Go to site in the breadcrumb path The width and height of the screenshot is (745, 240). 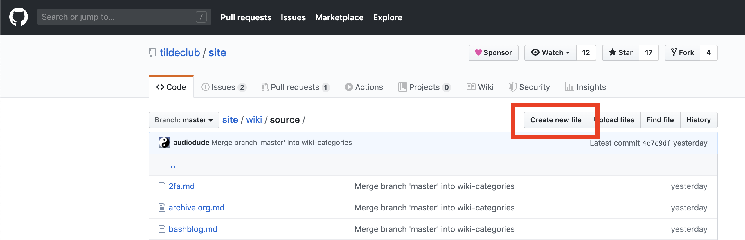pyautogui.click(x=230, y=120)
